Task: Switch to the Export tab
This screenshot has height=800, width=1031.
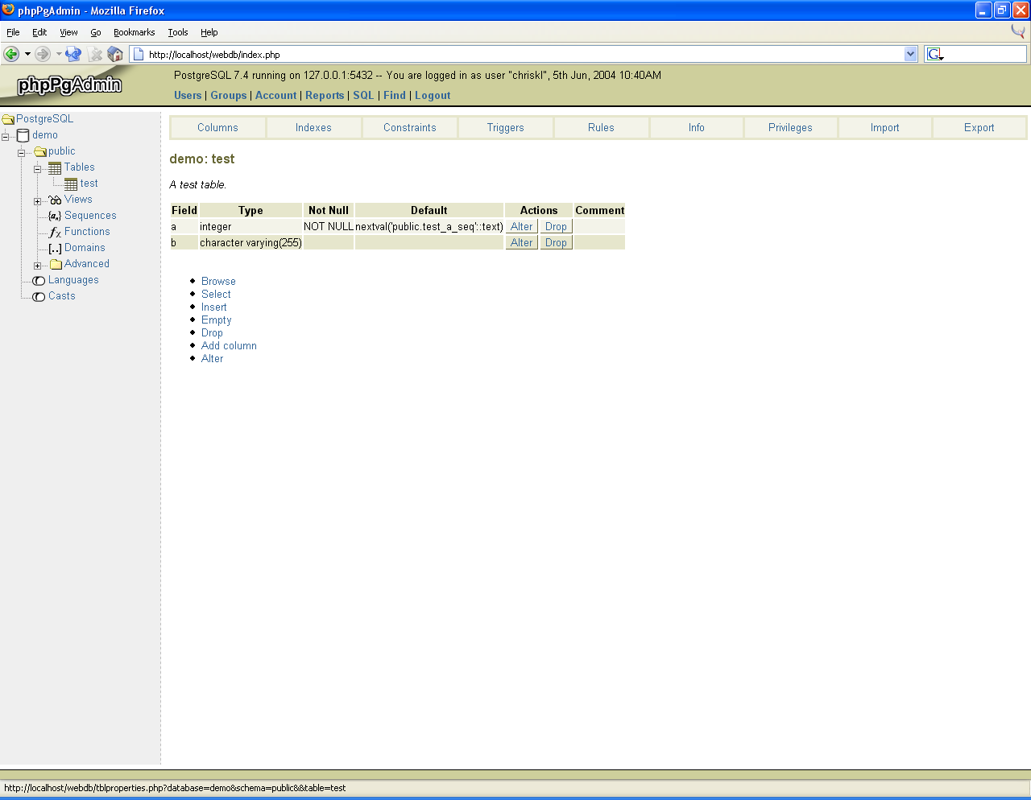Action: coord(979,127)
